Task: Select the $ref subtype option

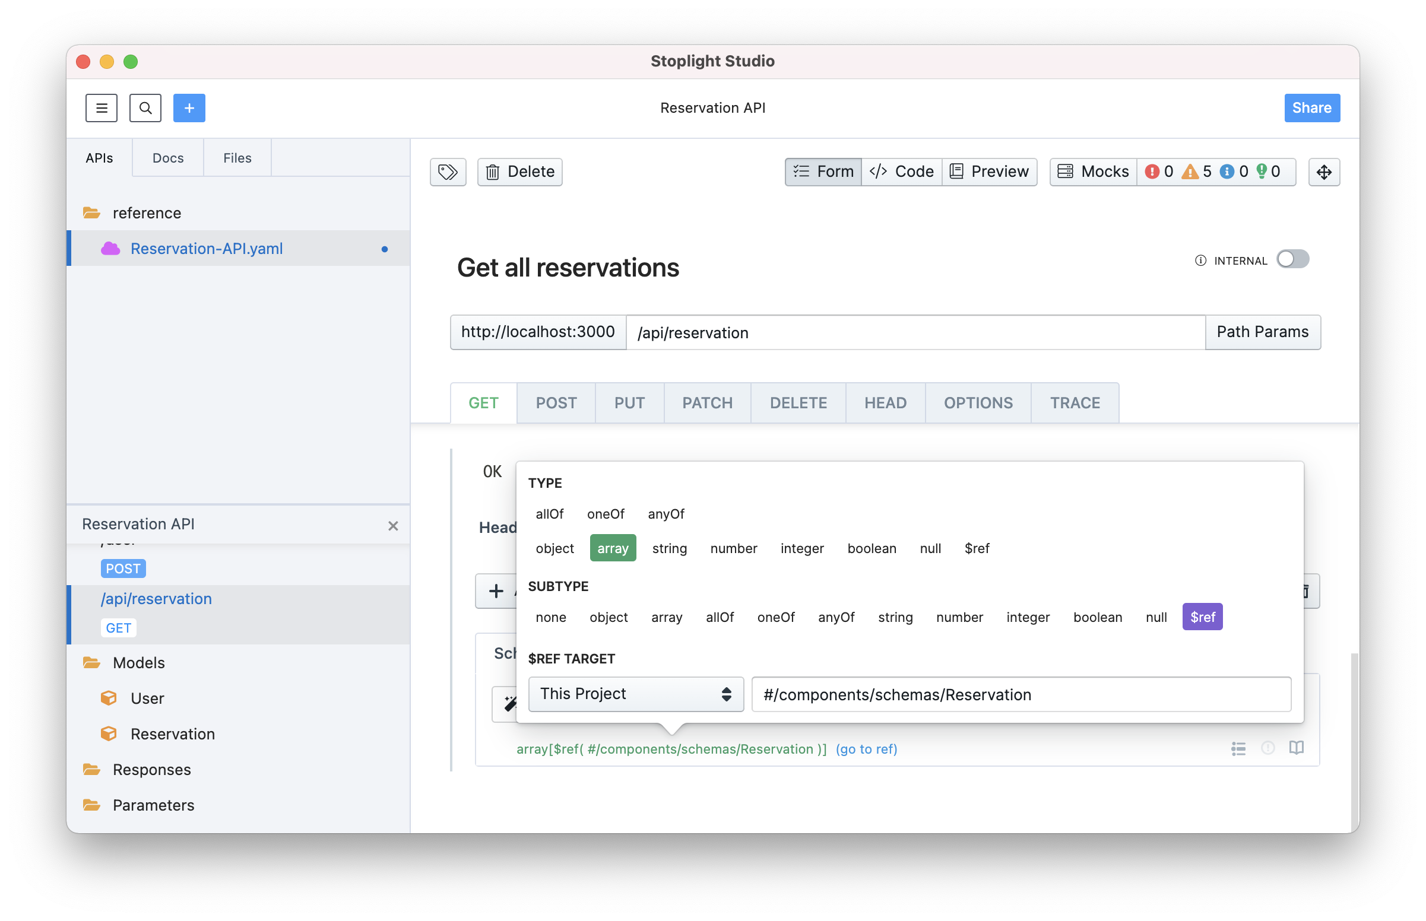Action: 1202,617
